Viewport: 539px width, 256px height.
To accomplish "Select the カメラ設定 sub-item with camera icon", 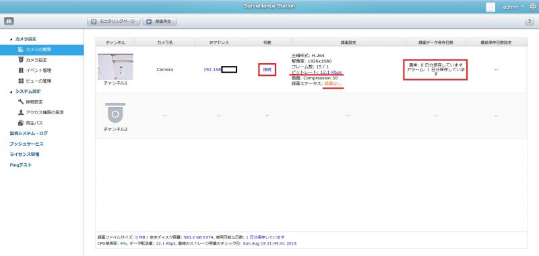I will click(32, 60).
